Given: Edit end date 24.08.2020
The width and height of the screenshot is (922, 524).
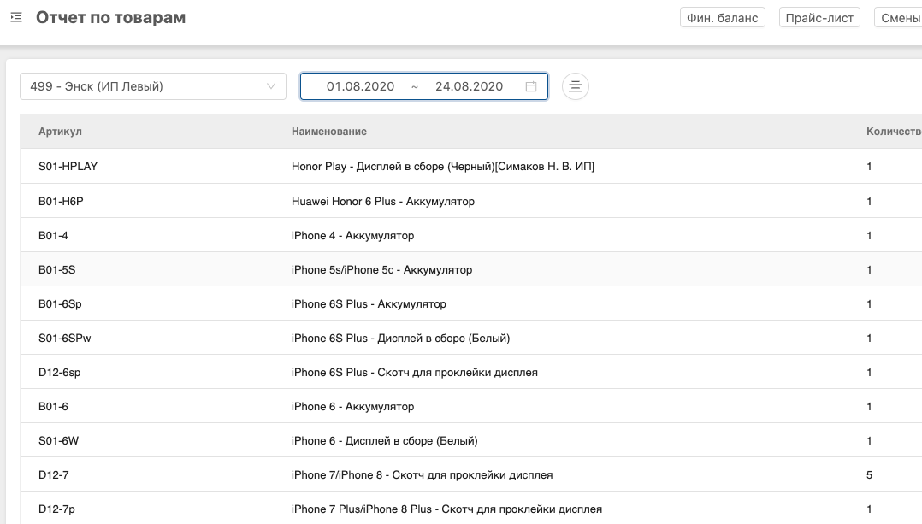Looking at the screenshot, I should pyautogui.click(x=470, y=86).
